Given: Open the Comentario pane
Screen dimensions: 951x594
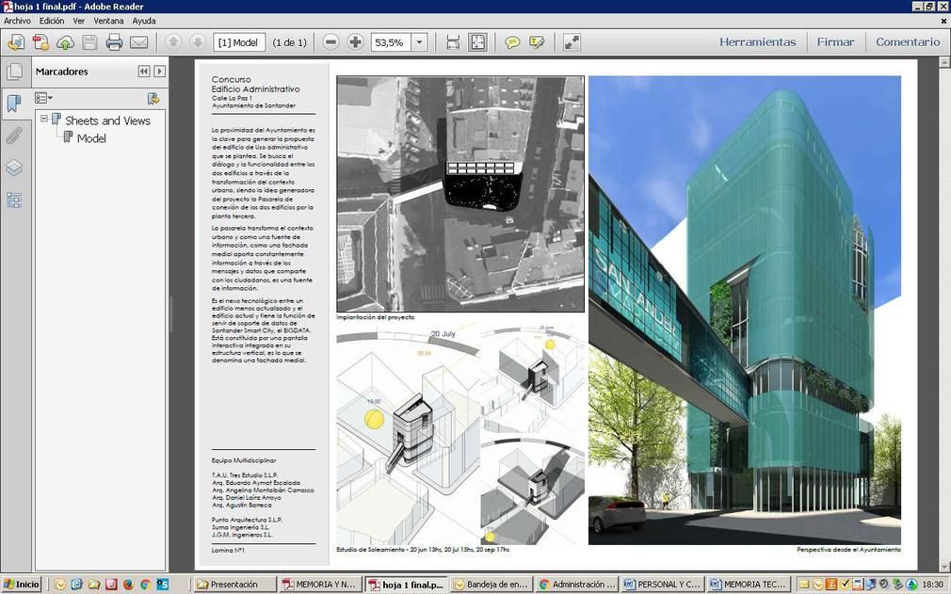Looking at the screenshot, I should point(908,42).
